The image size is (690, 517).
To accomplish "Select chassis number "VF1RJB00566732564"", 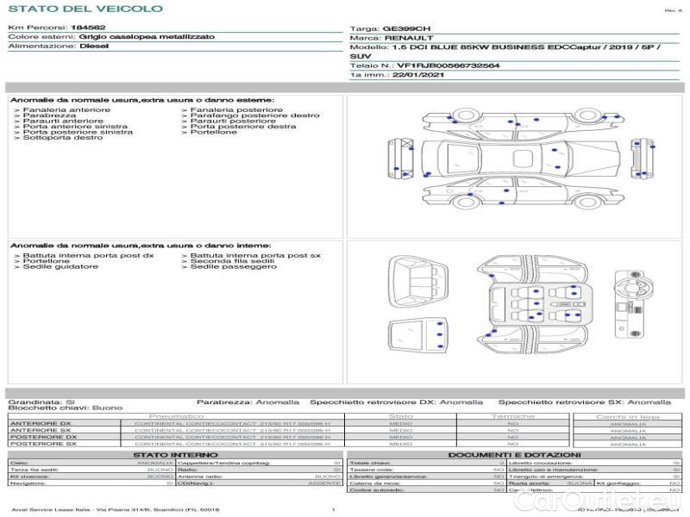I will (448, 65).
